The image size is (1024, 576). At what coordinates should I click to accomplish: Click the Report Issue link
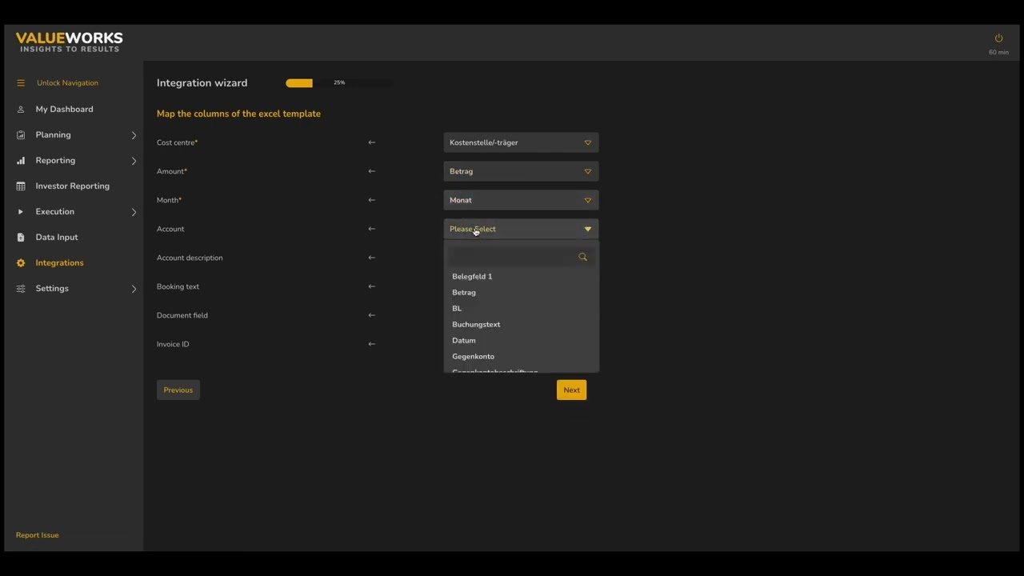37,535
